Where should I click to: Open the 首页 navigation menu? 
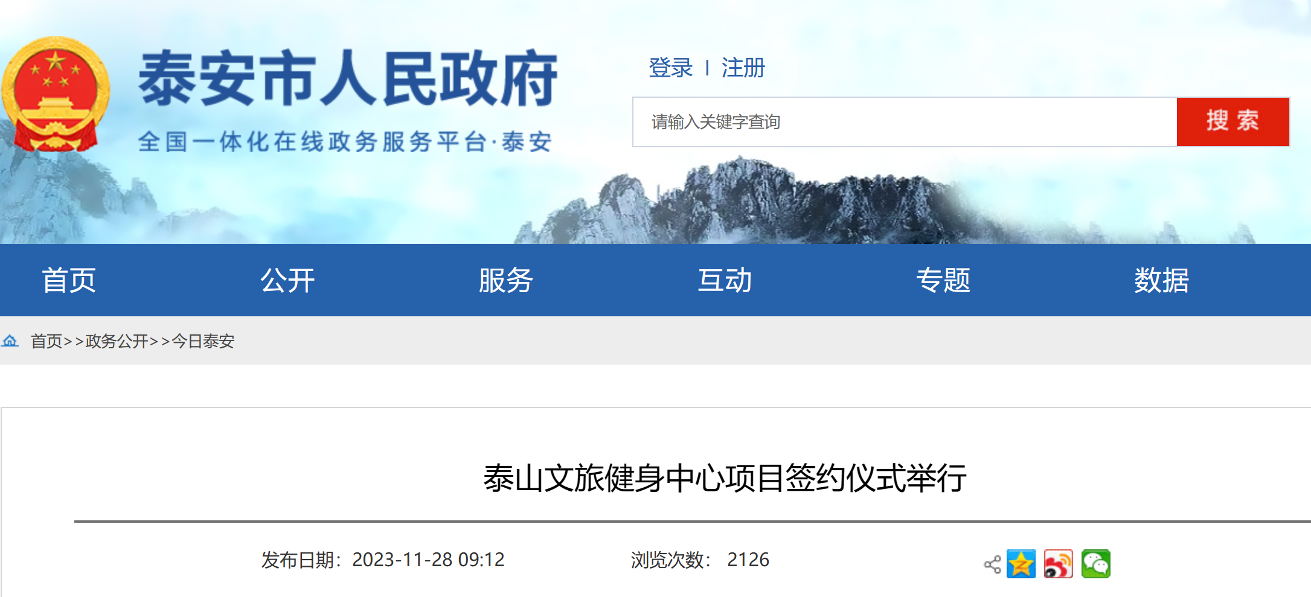point(69,280)
